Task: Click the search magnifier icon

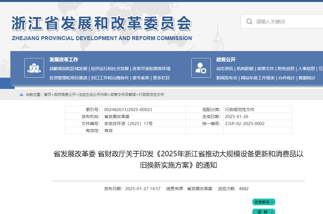Action: pos(249,22)
